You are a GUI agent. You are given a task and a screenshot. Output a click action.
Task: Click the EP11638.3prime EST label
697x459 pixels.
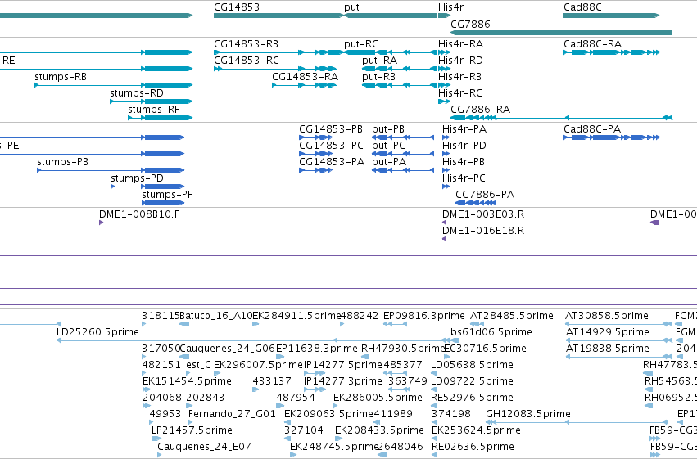tap(316, 349)
